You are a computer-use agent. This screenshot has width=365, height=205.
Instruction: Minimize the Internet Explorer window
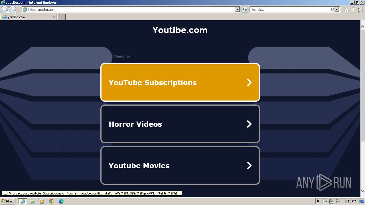click(x=352, y=3)
